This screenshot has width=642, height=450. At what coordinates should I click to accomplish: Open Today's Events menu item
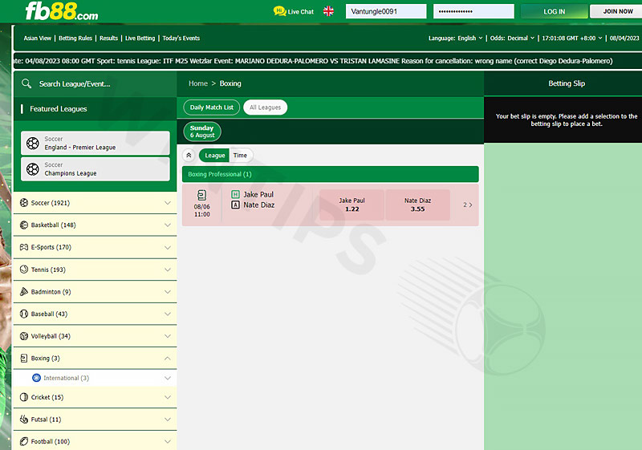coord(181,38)
